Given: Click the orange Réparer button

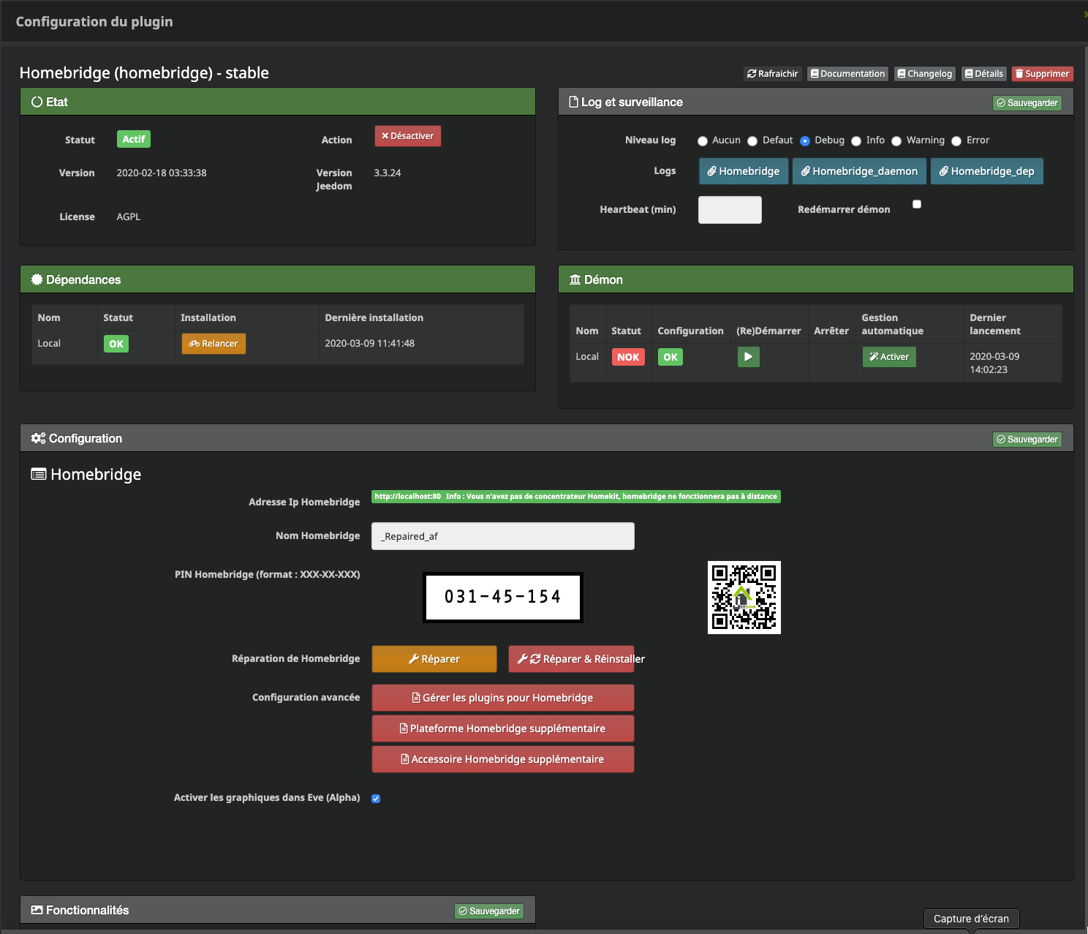Looking at the screenshot, I should click(434, 659).
